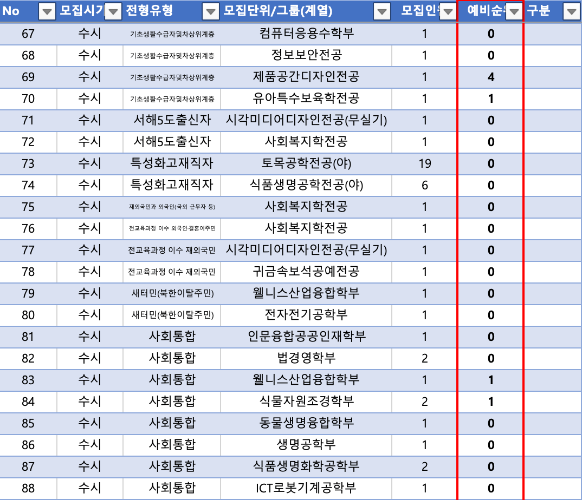The width and height of the screenshot is (582, 500).
Task: Click the ICT로봇기계공학부 cell in row 88
Action: (x=307, y=488)
